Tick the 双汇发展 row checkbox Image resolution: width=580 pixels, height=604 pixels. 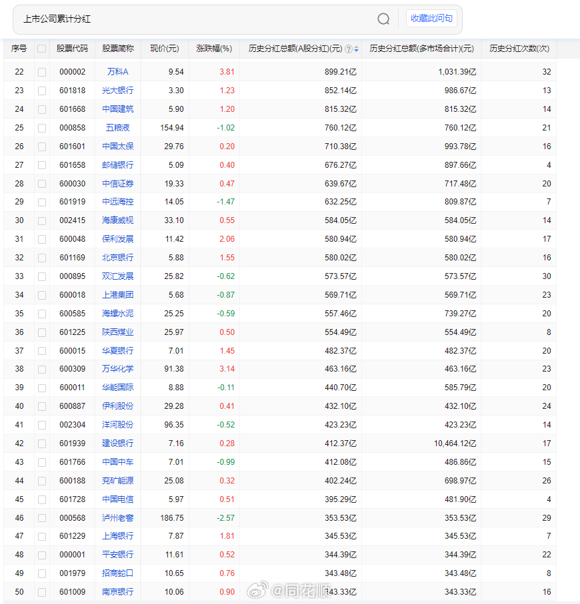[42, 276]
